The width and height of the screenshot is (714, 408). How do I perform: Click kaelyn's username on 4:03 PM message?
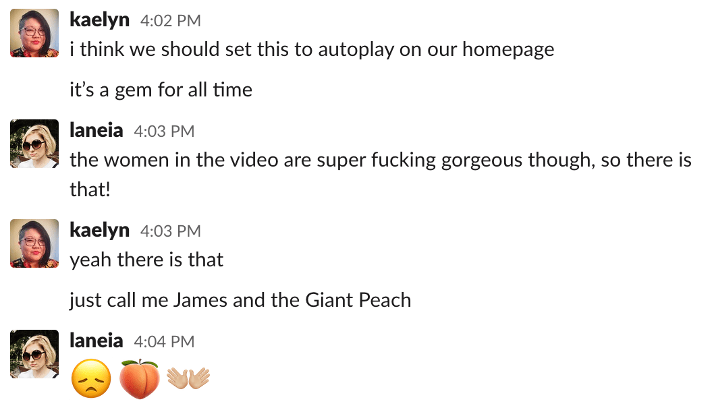click(x=100, y=231)
